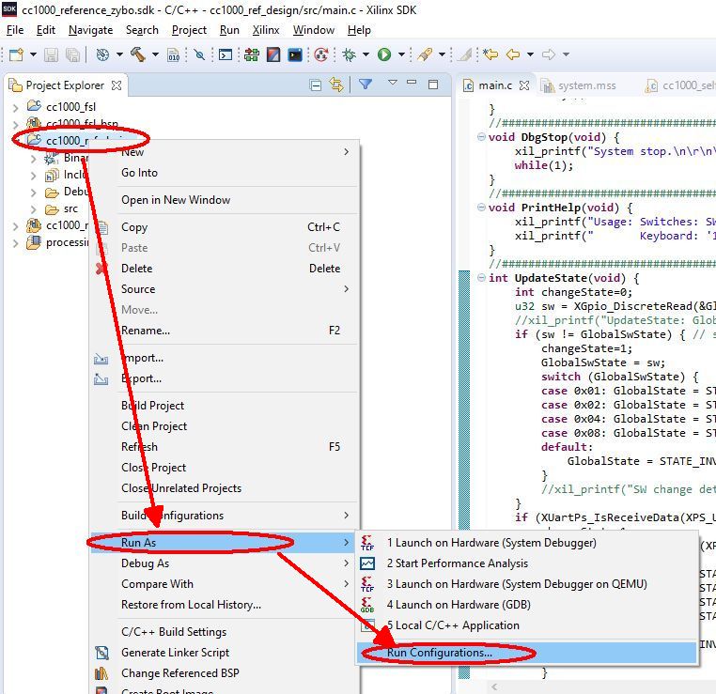Screen dimensions: 716x694
Task: Go to Last Edit Location icon
Action: [x=490, y=54]
